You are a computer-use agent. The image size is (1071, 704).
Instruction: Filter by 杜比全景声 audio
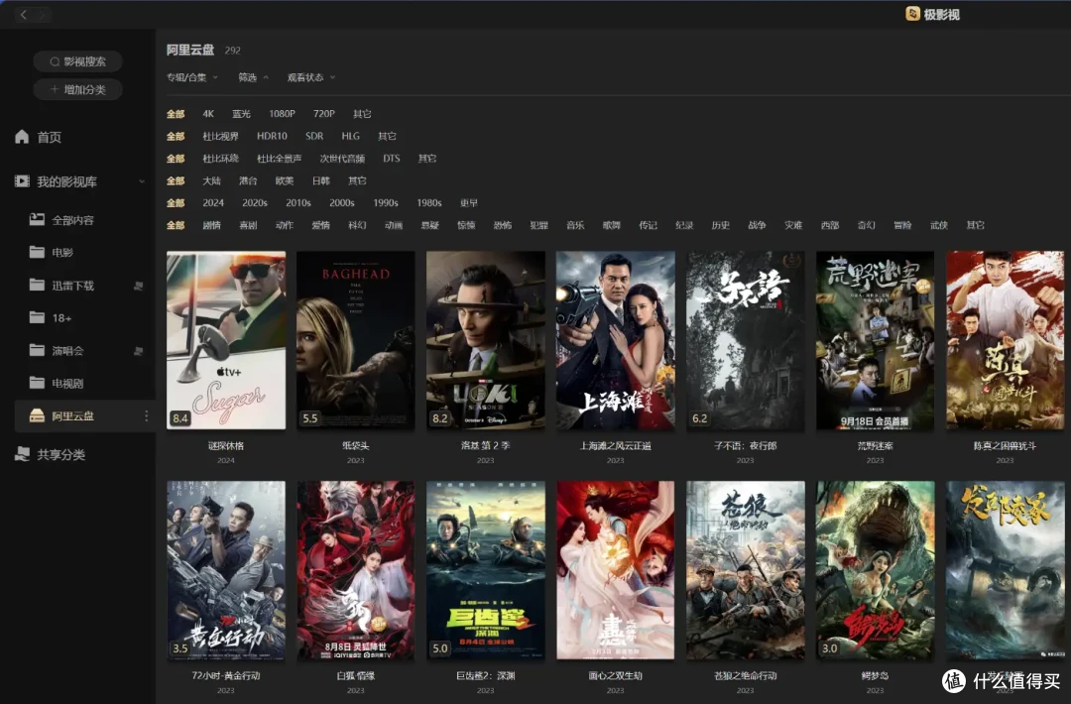(x=279, y=159)
